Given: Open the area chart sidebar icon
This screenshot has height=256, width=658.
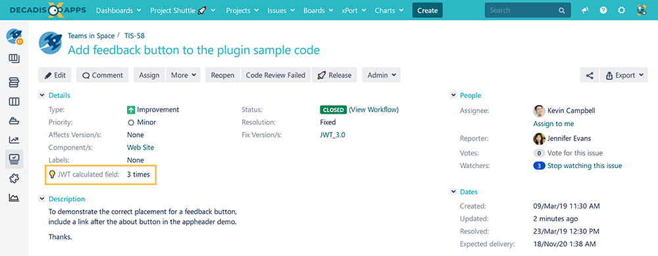Looking at the screenshot, I should (x=14, y=198).
